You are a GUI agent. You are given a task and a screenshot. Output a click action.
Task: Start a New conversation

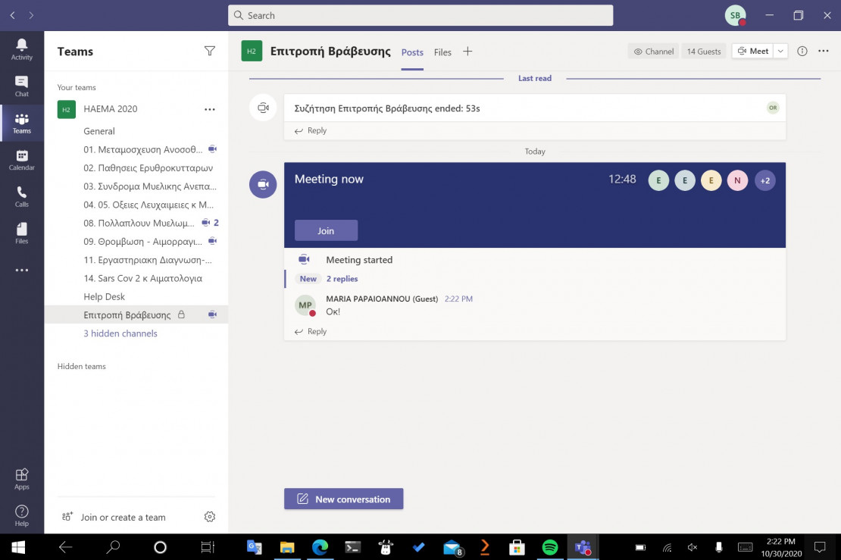[x=344, y=499]
